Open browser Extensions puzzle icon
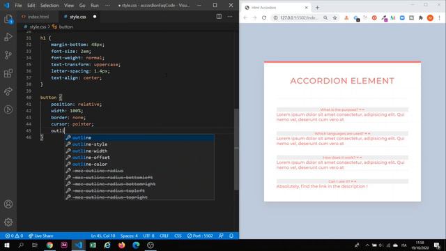Screen dimensions: 446x251 [x=421, y=17]
